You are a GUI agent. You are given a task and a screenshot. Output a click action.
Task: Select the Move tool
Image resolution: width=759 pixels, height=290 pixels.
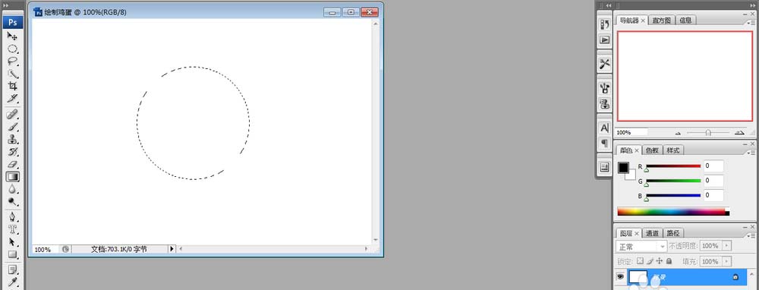coord(13,36)
